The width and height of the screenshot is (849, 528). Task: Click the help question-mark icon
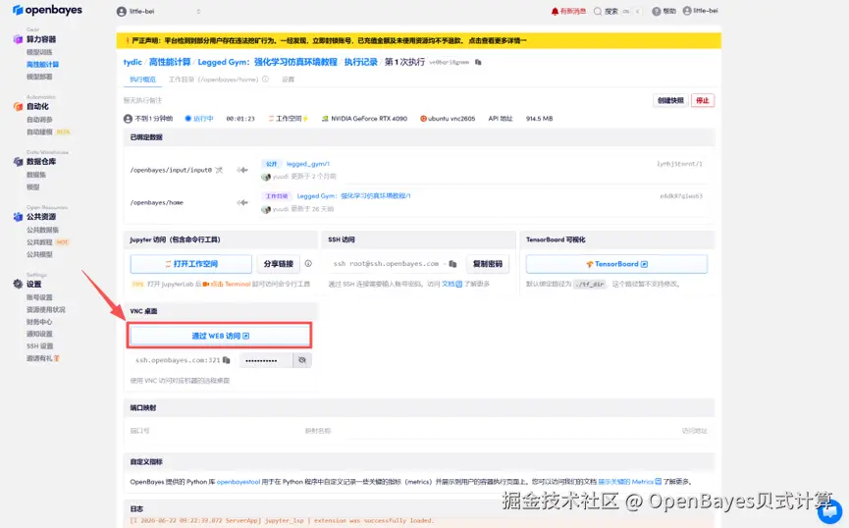tap(657, 12)
